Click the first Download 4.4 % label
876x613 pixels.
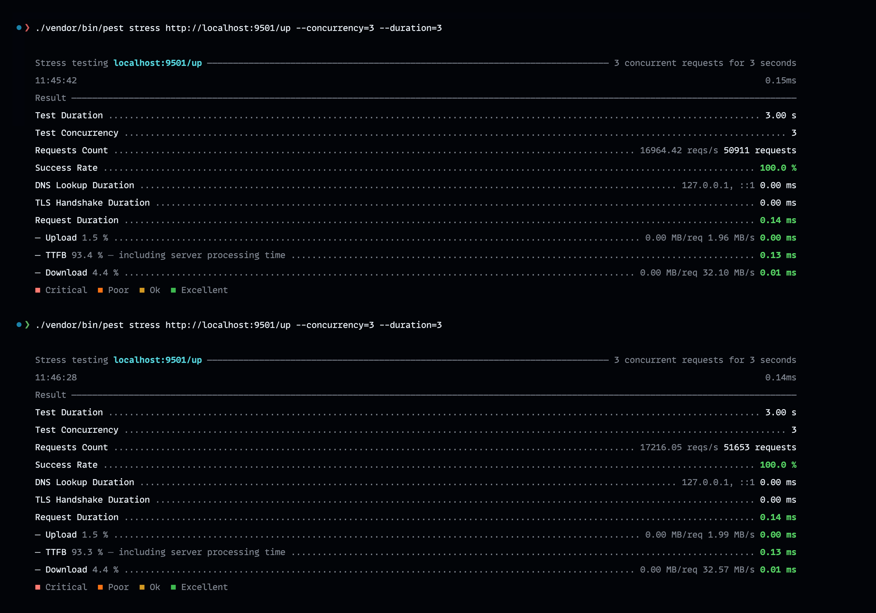[x=82, y=273]
